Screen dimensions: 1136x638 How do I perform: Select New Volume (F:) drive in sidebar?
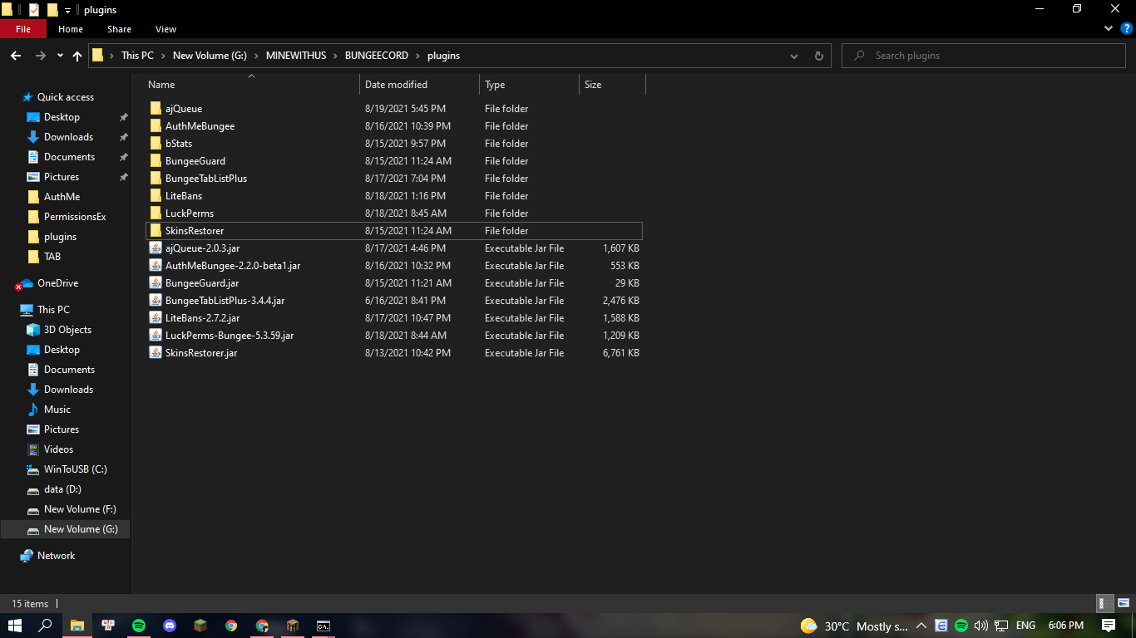pyautogui.click(x=80, y=509)
